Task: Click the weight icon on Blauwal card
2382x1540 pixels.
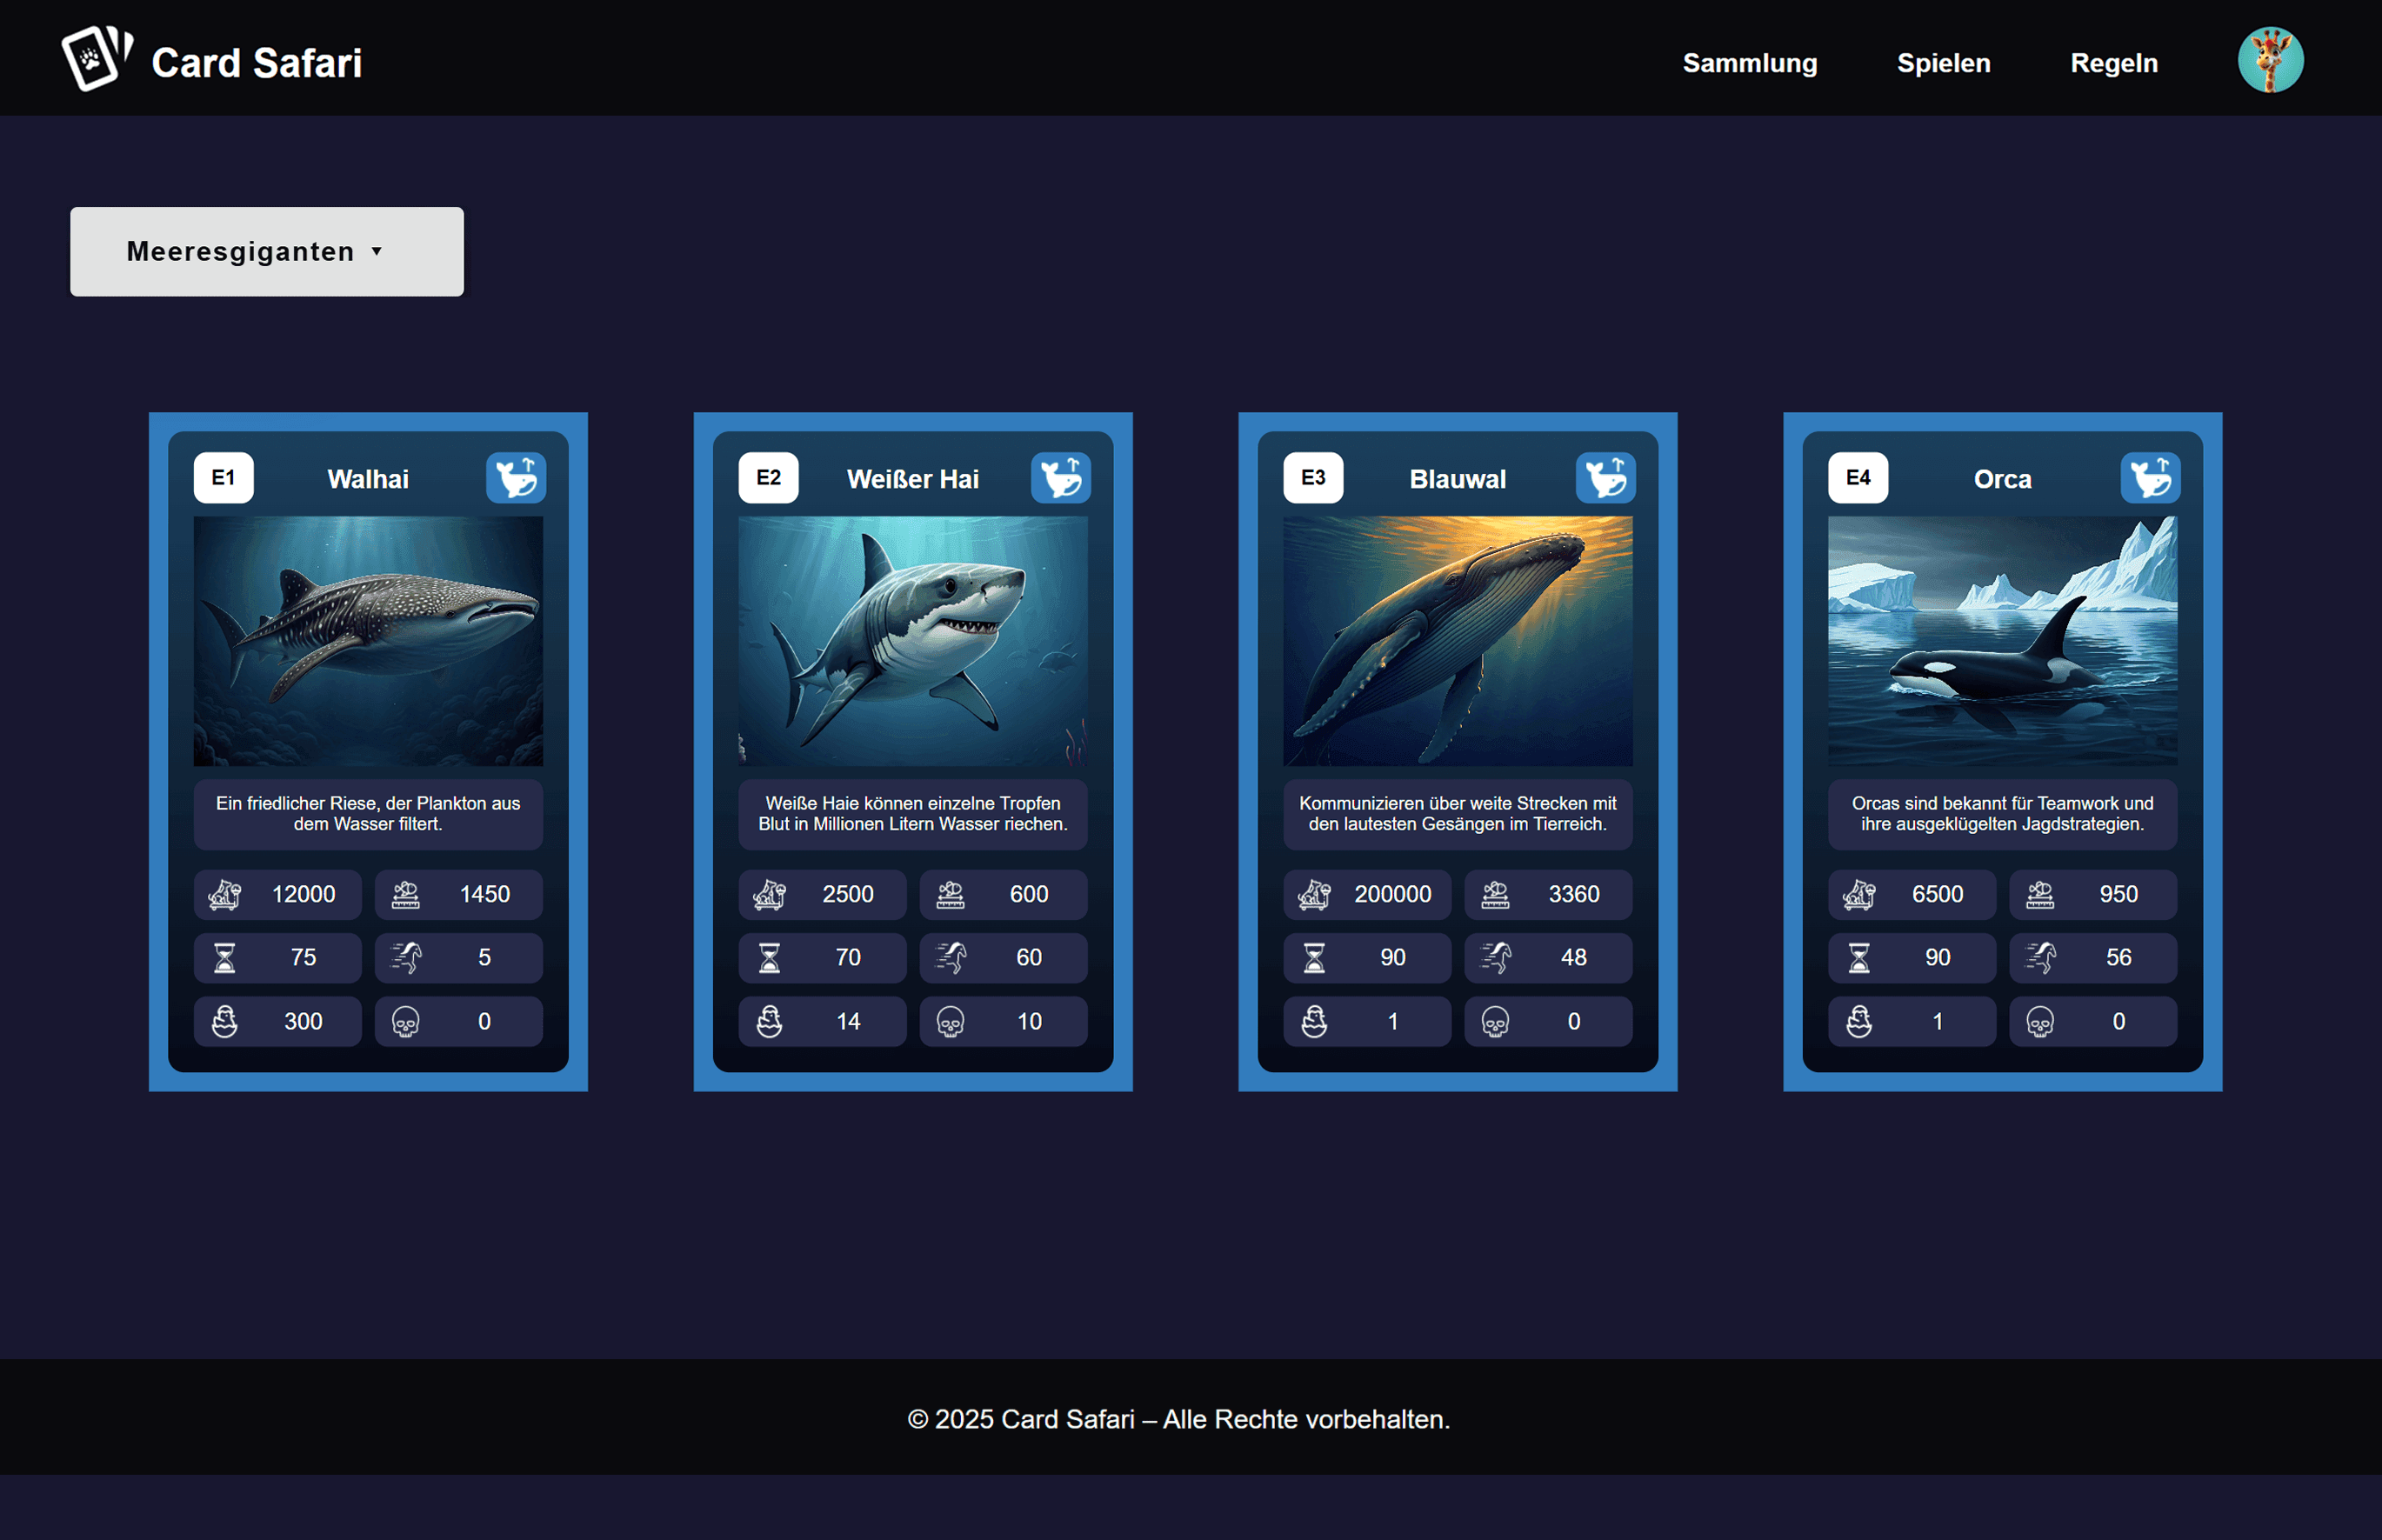Action: (1314, 895)
